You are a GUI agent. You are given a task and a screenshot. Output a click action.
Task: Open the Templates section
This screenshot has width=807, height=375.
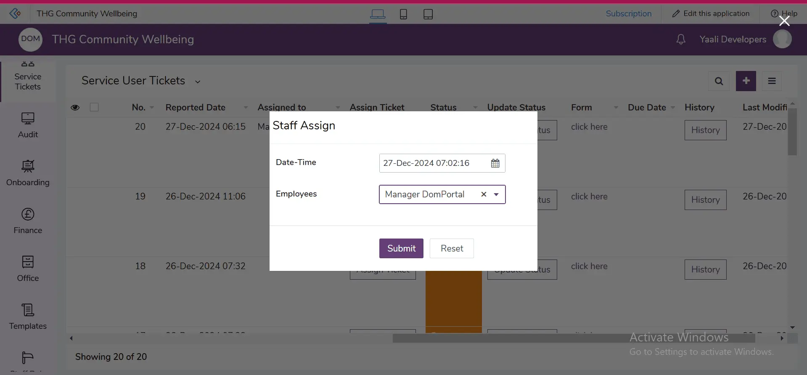point(28,317)
